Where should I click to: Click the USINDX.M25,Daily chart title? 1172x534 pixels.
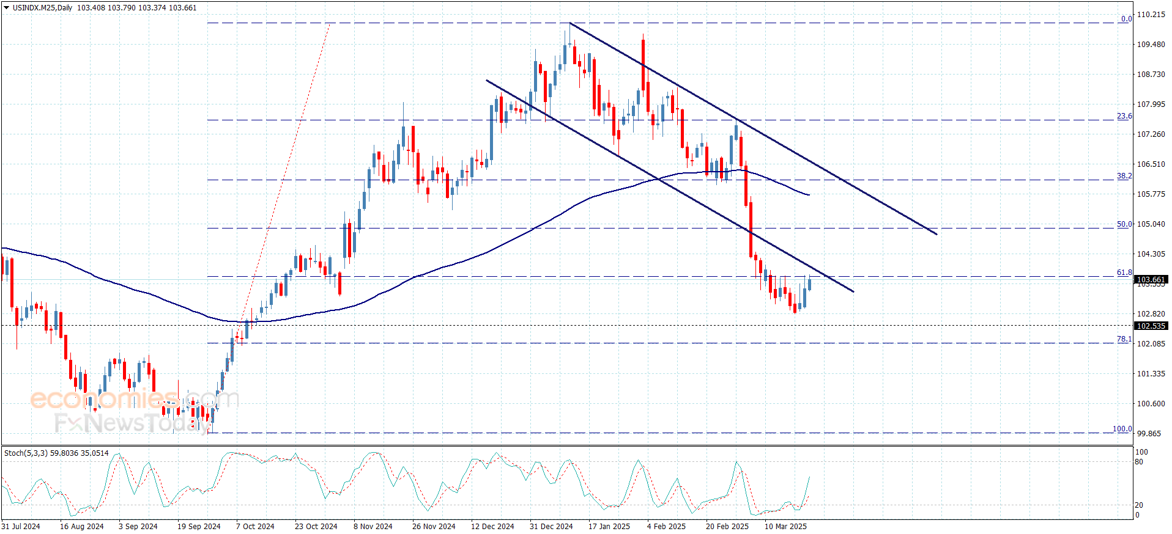[42, 8]
